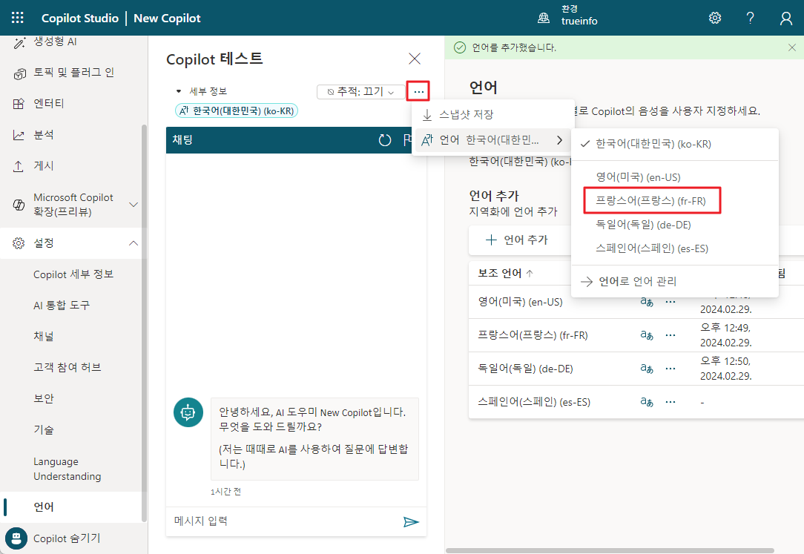Open the app launcher waffle icon

pyautogui.click(x=18, y=18)
